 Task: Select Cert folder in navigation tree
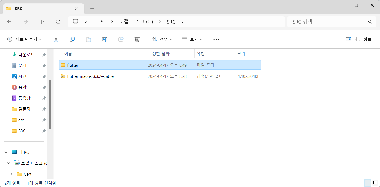point(24,174)
